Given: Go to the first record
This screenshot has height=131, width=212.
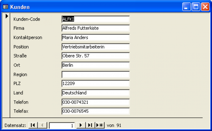Looking at the screenshot, I should [33, 125].
